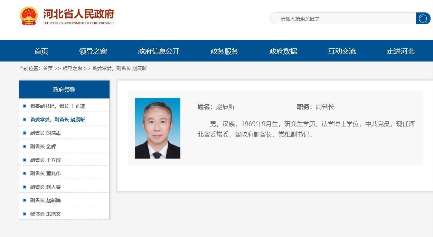The width and height of the screenshot is (433, 237).
Task: Open 政府数据 page
Action: pyautogui.click(x=283, y=51)
